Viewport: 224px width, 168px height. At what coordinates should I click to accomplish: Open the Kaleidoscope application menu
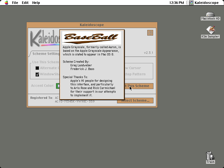pyautogui.click(x=204, y=3)
